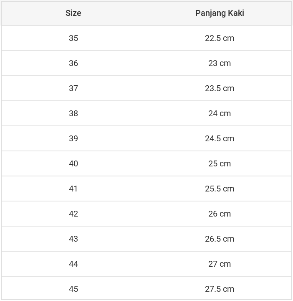
Task: Select size 37 in the table
Action: (x=73, y=88)
